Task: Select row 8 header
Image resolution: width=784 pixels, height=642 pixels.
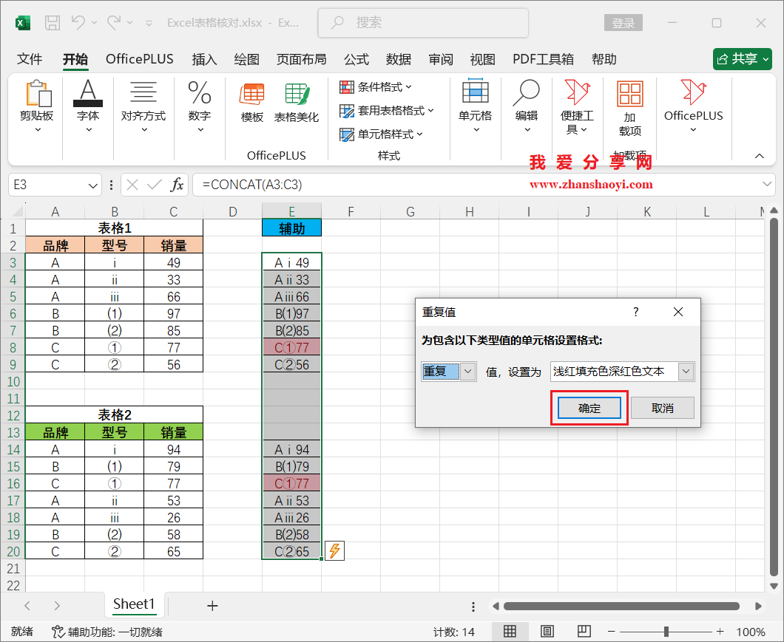Action: pyautogui.click(x=13, y=347)
